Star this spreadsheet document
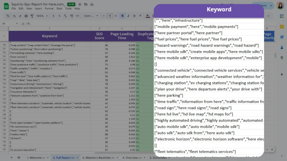287x161 pixels. tap(80, 4)
